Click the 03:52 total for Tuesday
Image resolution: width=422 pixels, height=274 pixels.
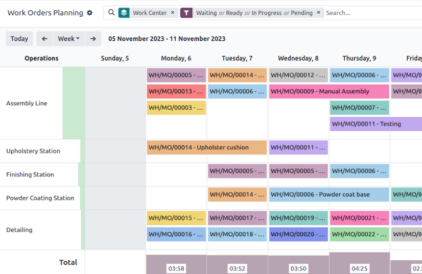tap(237, 268)
